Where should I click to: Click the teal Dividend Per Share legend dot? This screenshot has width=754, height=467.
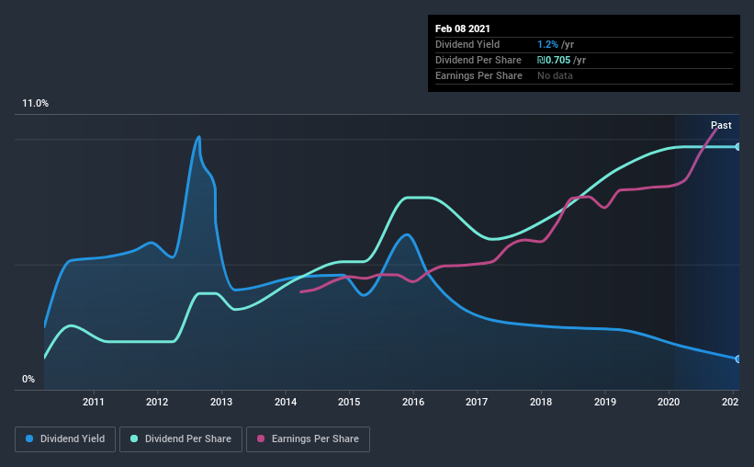[x=134, y=439]
